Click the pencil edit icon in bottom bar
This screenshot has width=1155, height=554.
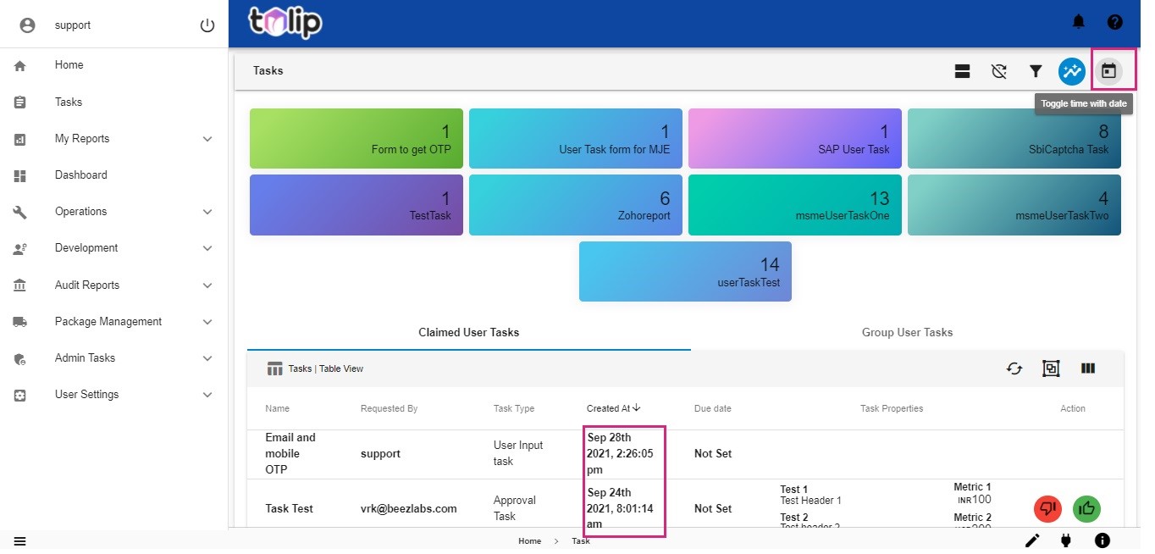point(1032,540)
